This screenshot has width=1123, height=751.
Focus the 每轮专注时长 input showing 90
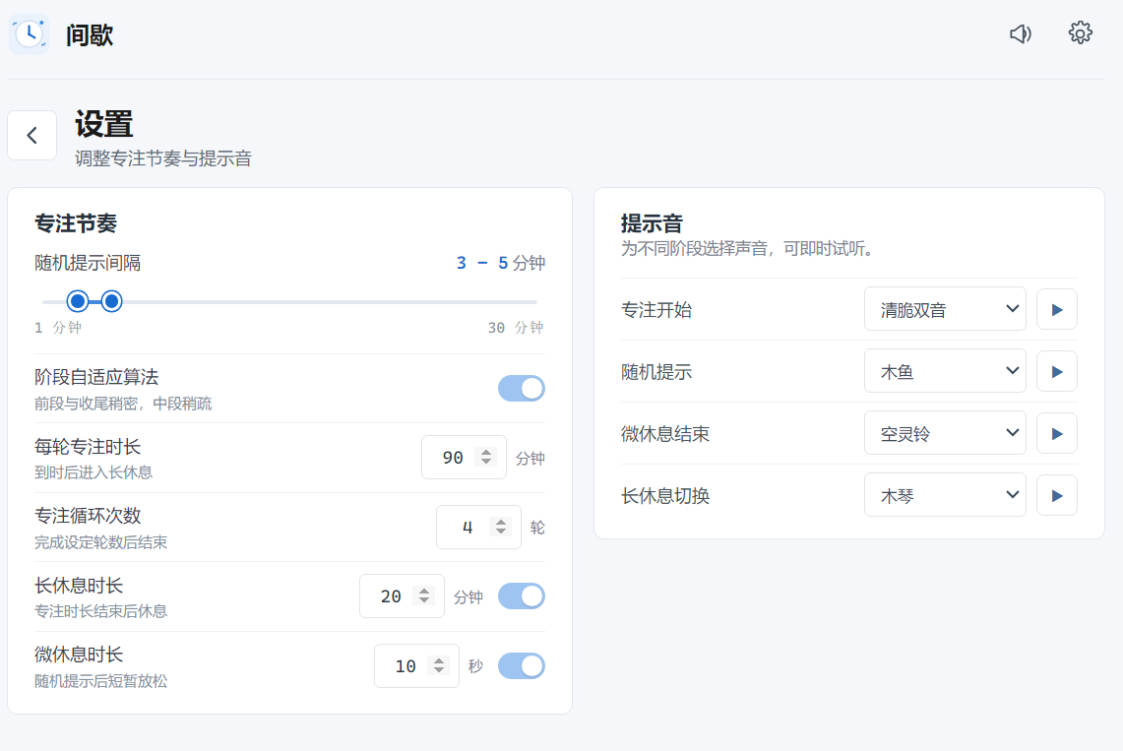coord(464,458)
